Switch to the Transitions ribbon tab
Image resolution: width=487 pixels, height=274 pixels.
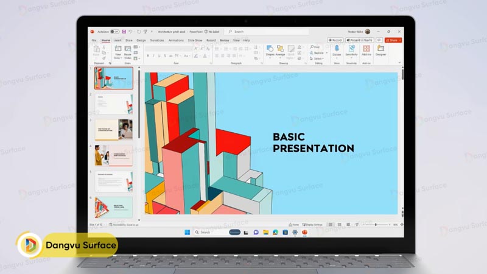pos(157,40)
